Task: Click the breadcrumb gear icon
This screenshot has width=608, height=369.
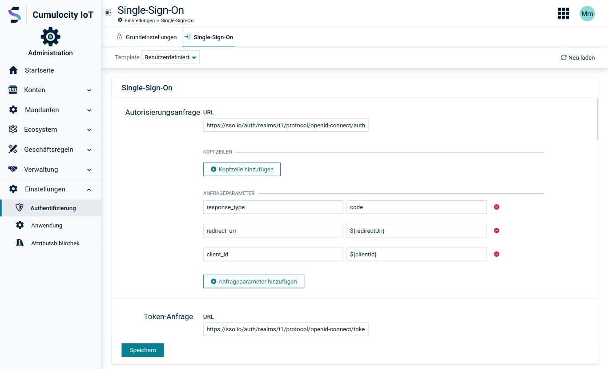Action: 120,20
